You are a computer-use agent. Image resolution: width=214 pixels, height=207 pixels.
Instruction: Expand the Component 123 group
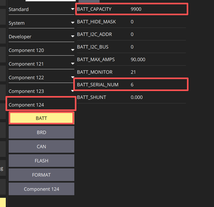pos(41,91)
